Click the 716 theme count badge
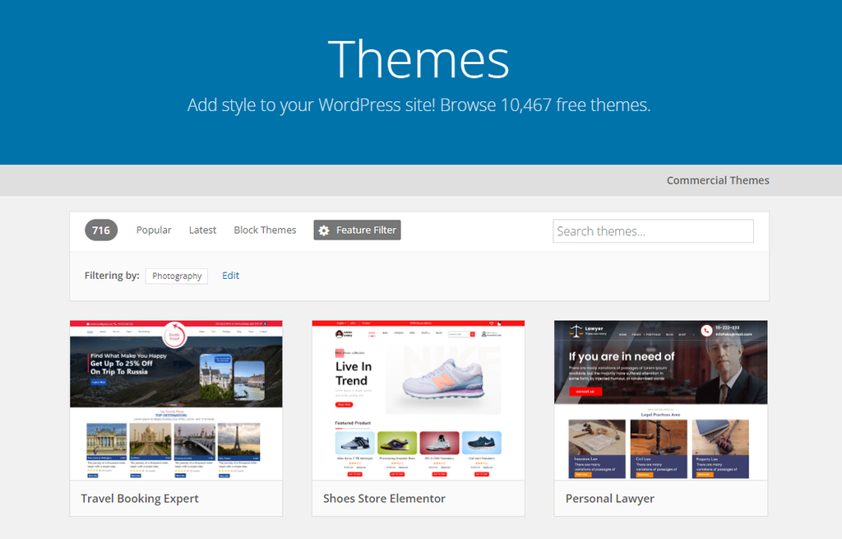Image resolution: width=842 pixels, height=539 pixels. pyautogui.click(x=101, y=230)
